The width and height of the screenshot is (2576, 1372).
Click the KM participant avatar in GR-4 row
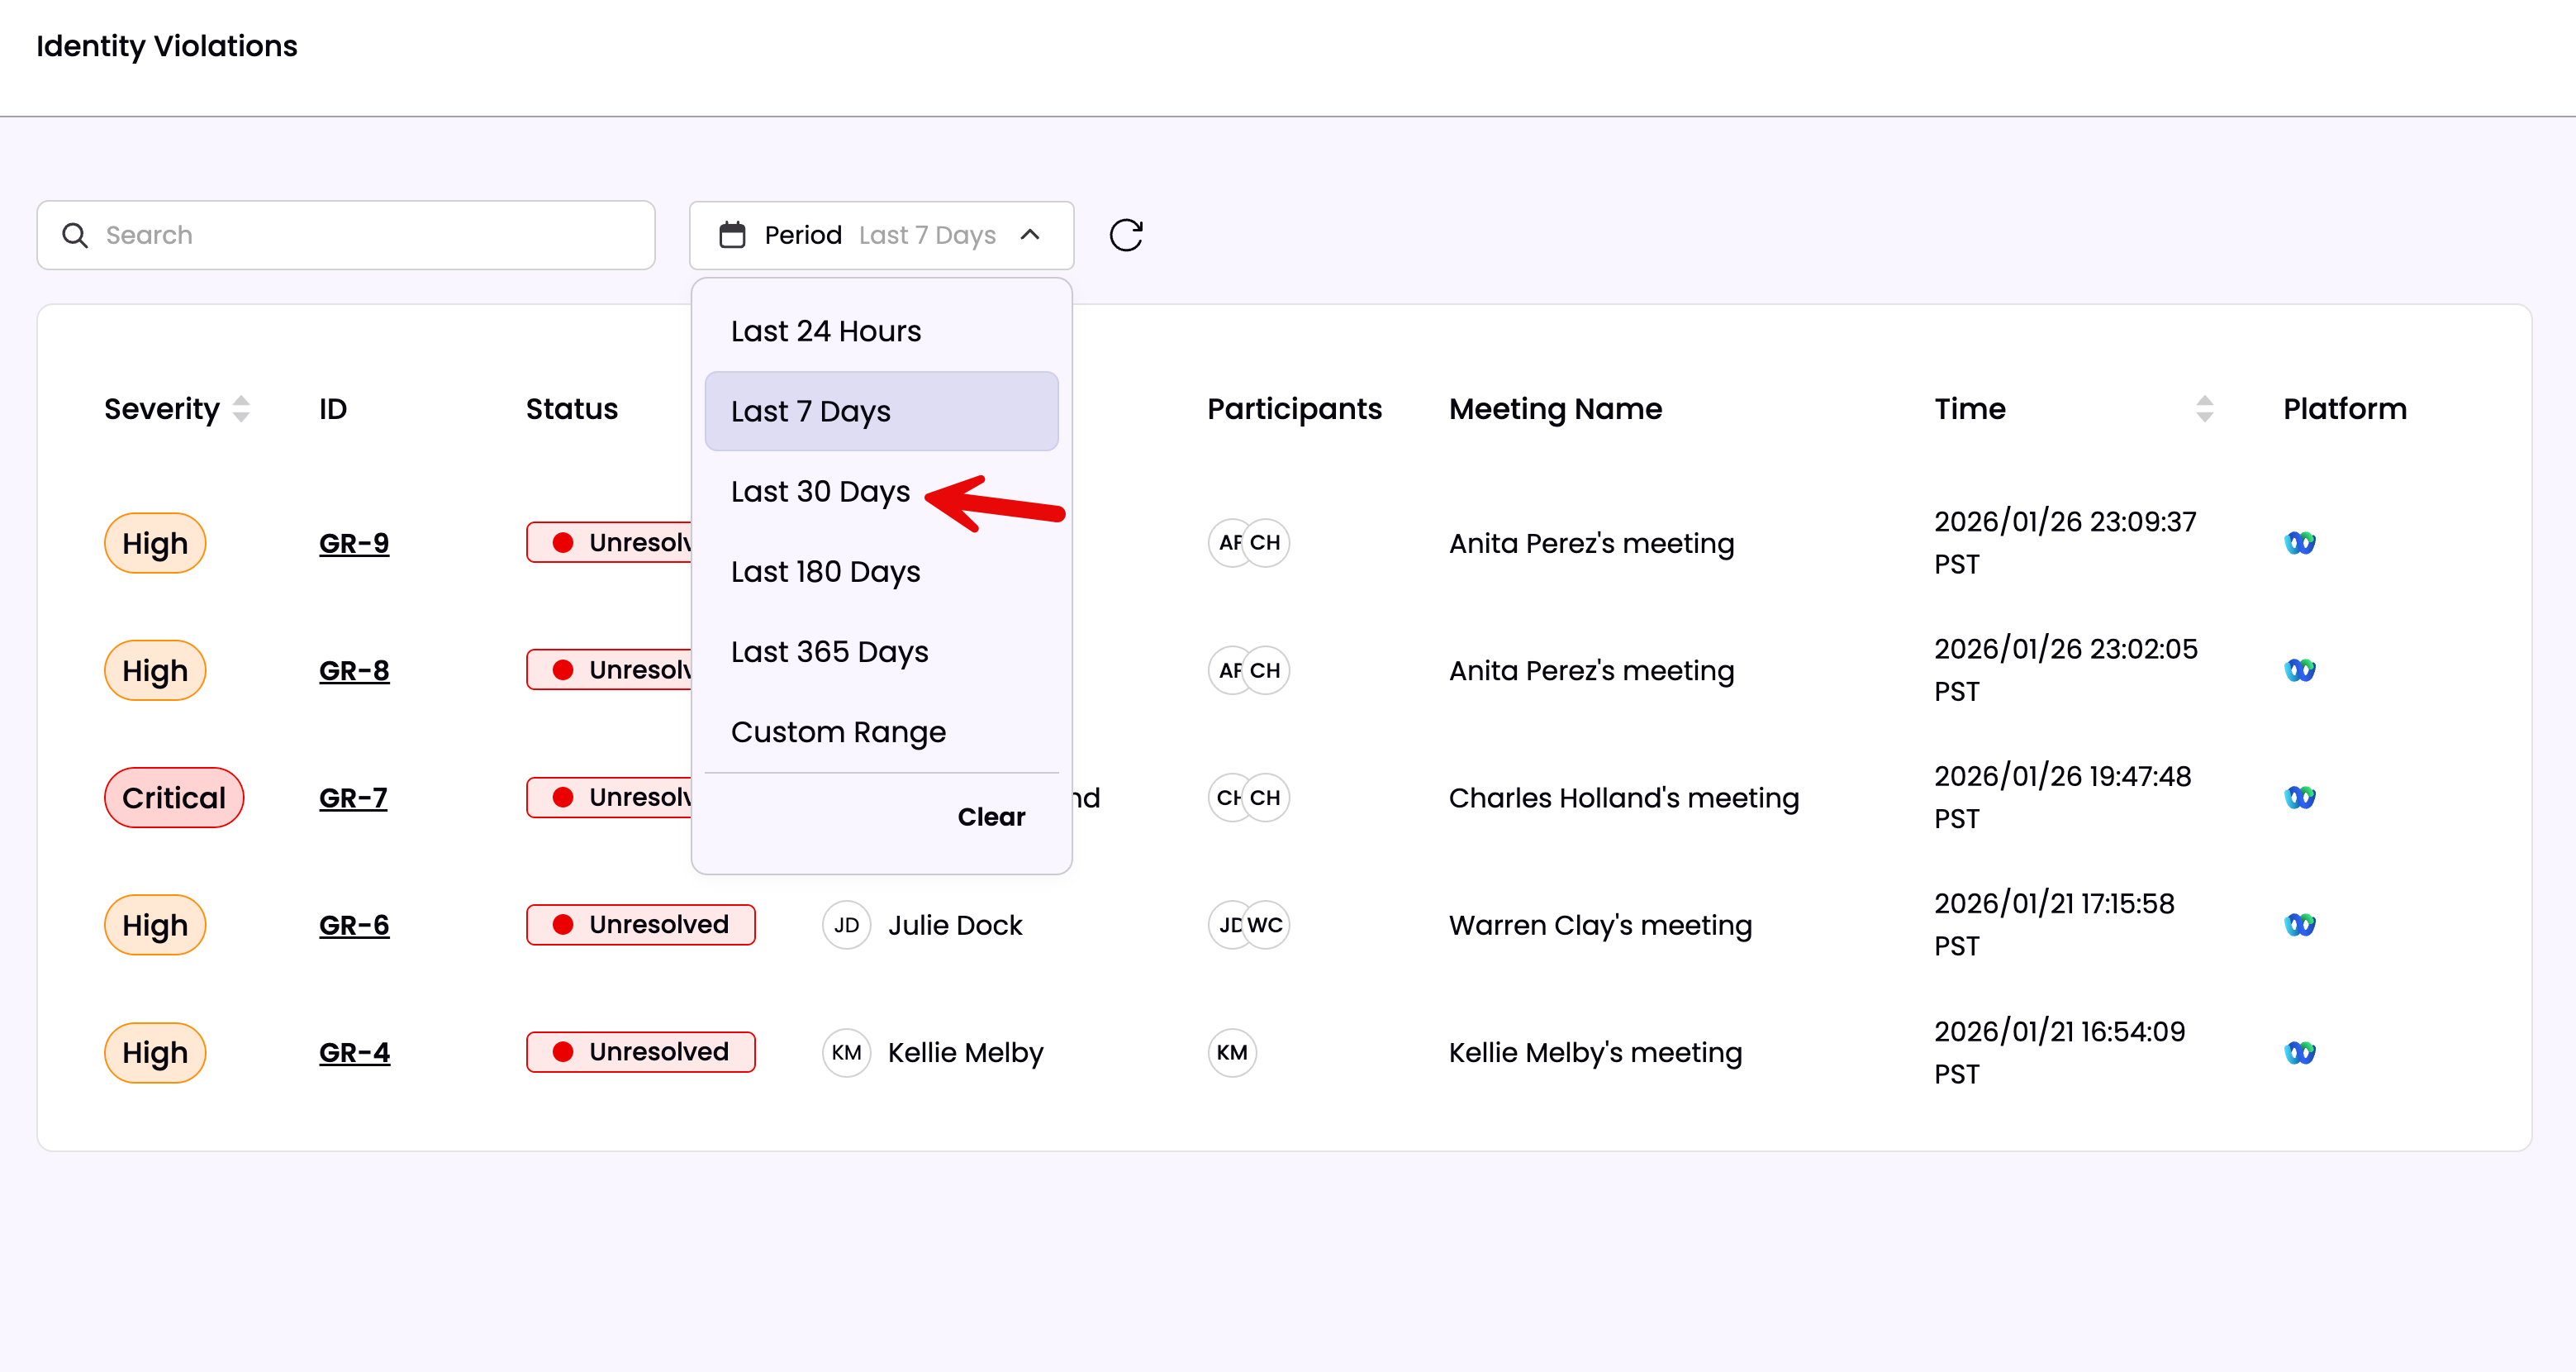1231,1053
